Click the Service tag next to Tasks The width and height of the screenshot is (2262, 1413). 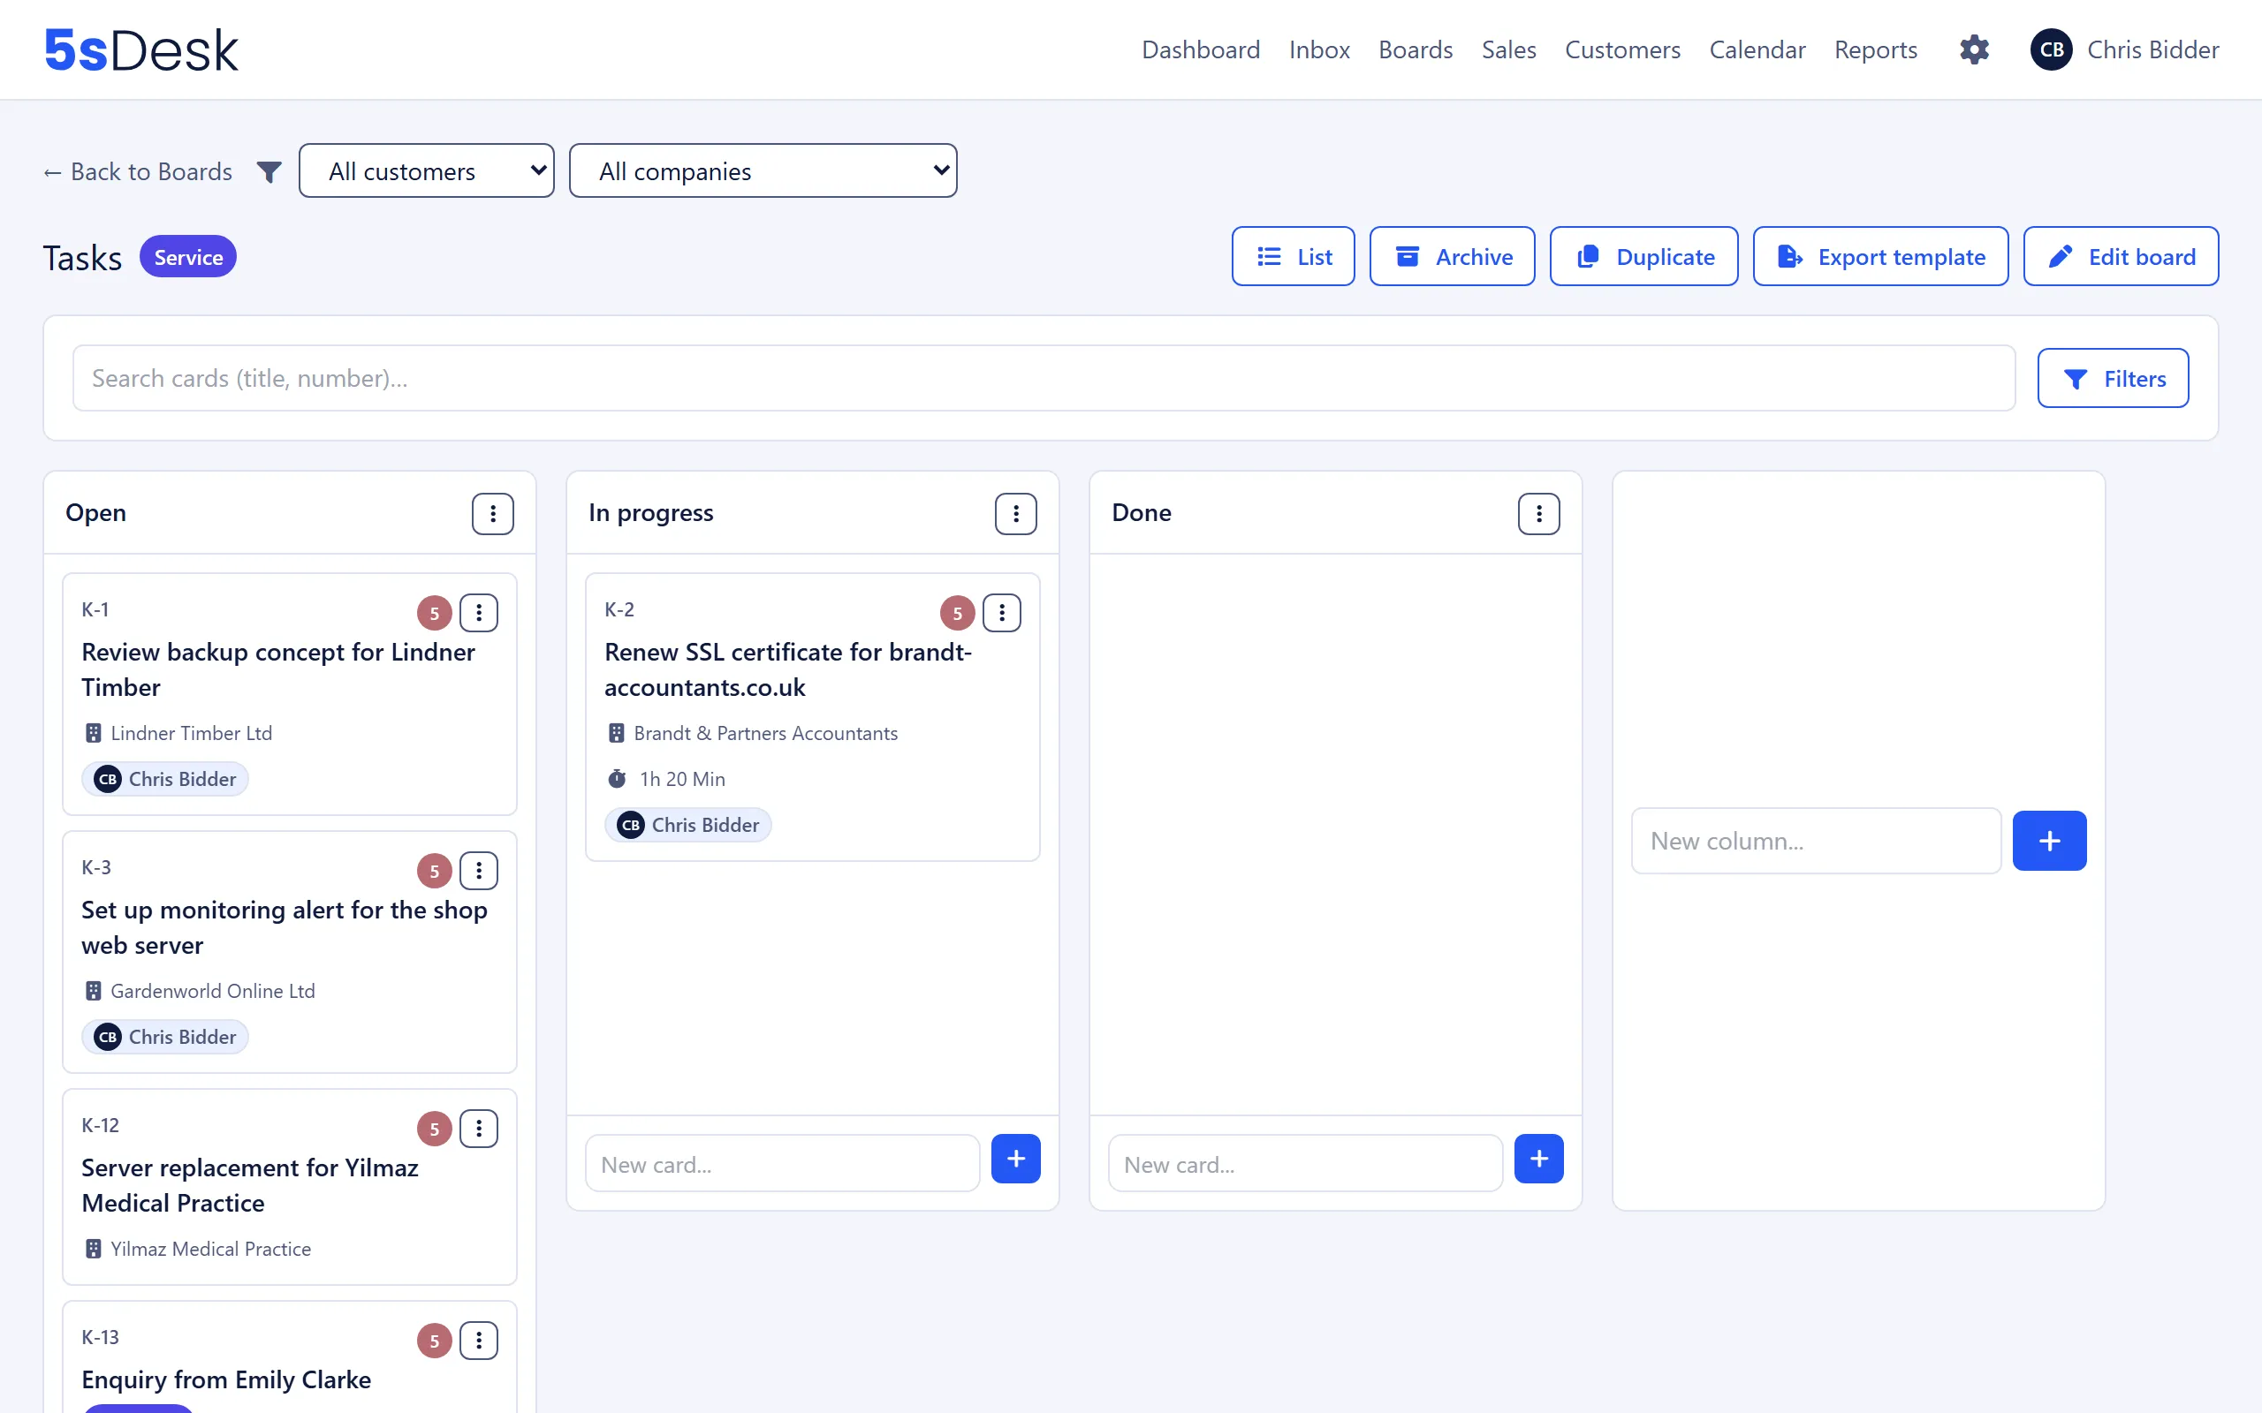(188, 257)
